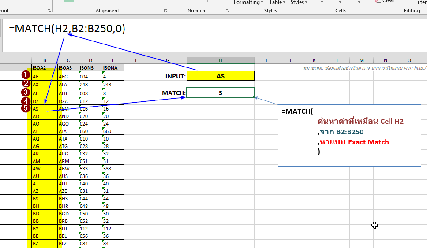Select the MATCH result cell showing 5
The image size is (427, 248).
pos(221,93)
